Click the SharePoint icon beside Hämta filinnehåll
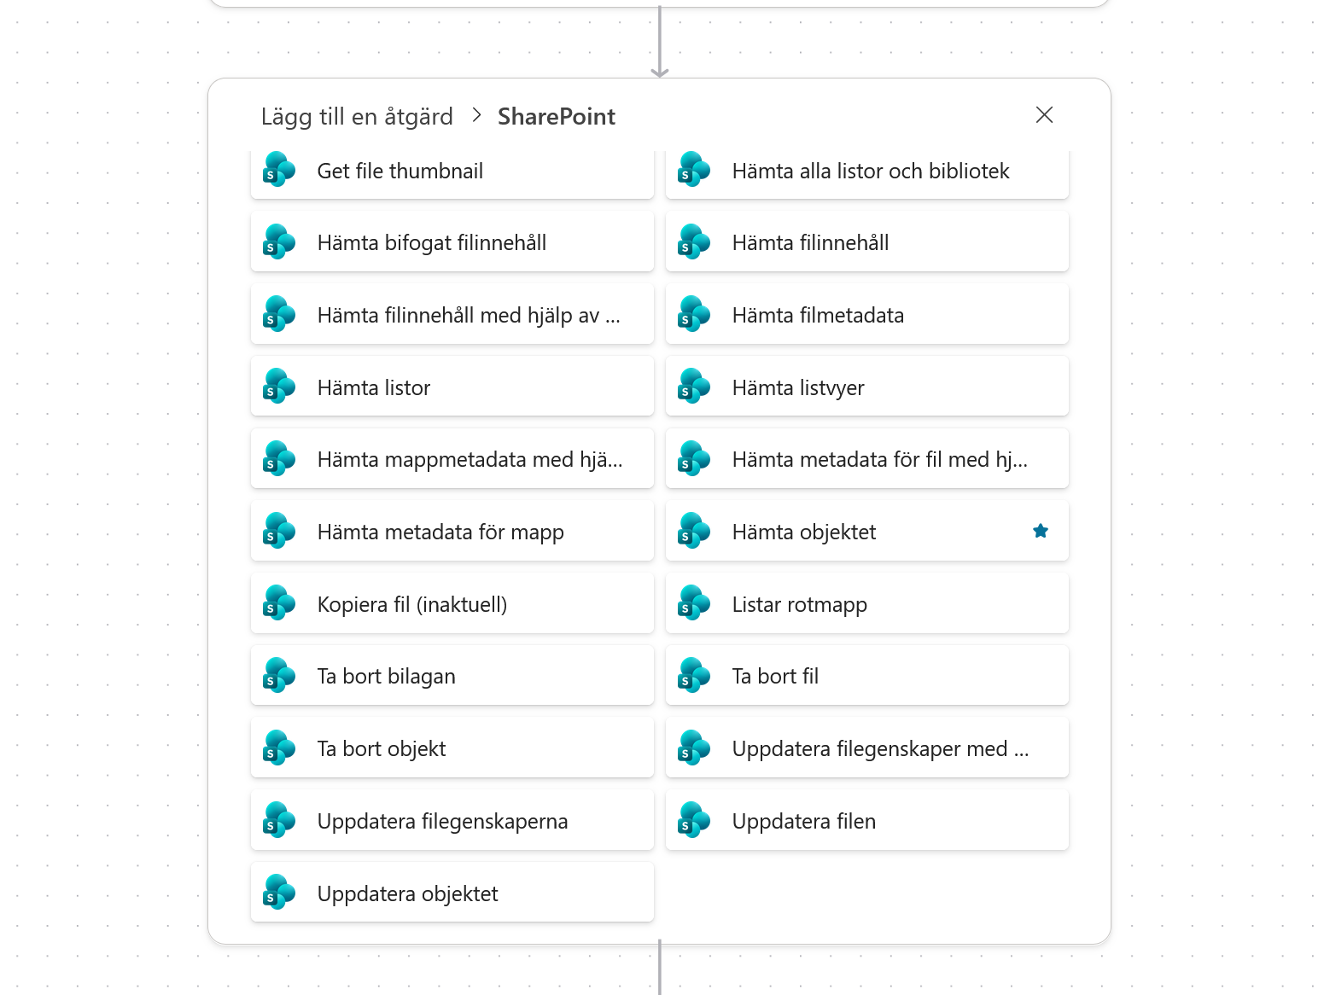 [694, 242]
